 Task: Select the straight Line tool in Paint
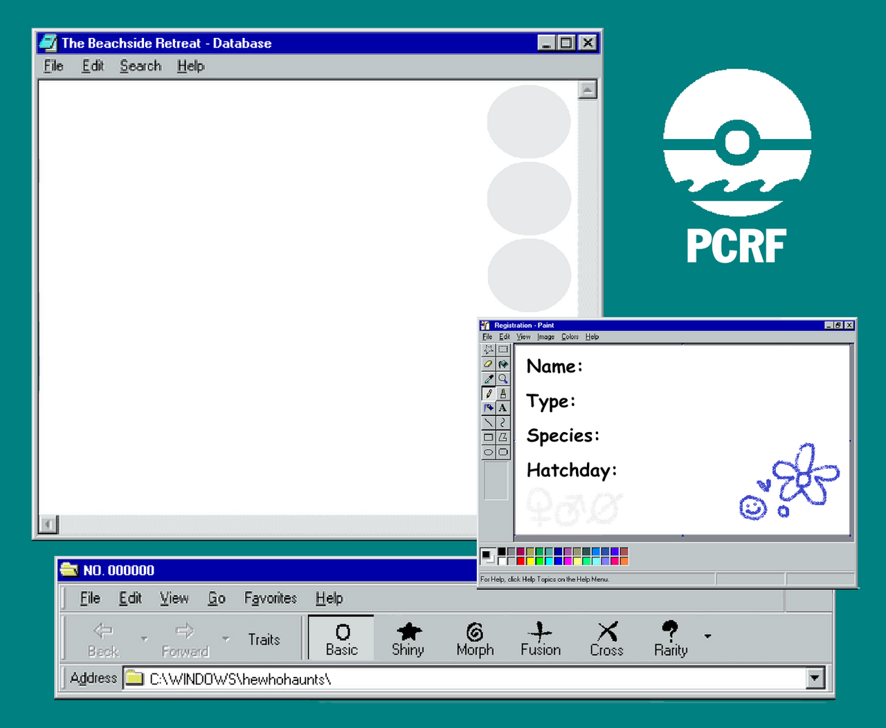coord(489,422)
